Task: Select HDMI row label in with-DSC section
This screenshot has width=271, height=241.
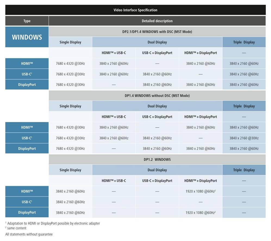Action: tap(27, 64)
